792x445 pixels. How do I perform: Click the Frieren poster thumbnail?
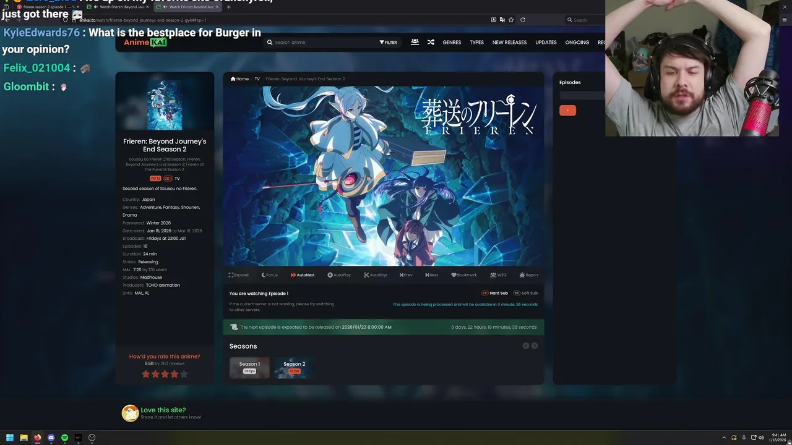(x=165, y=104)
